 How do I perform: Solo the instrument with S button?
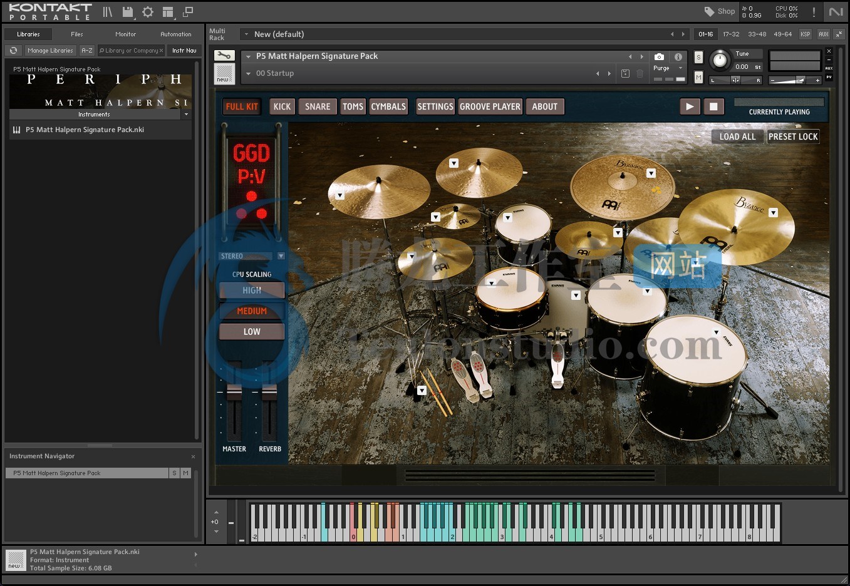[x=699, y=58]
